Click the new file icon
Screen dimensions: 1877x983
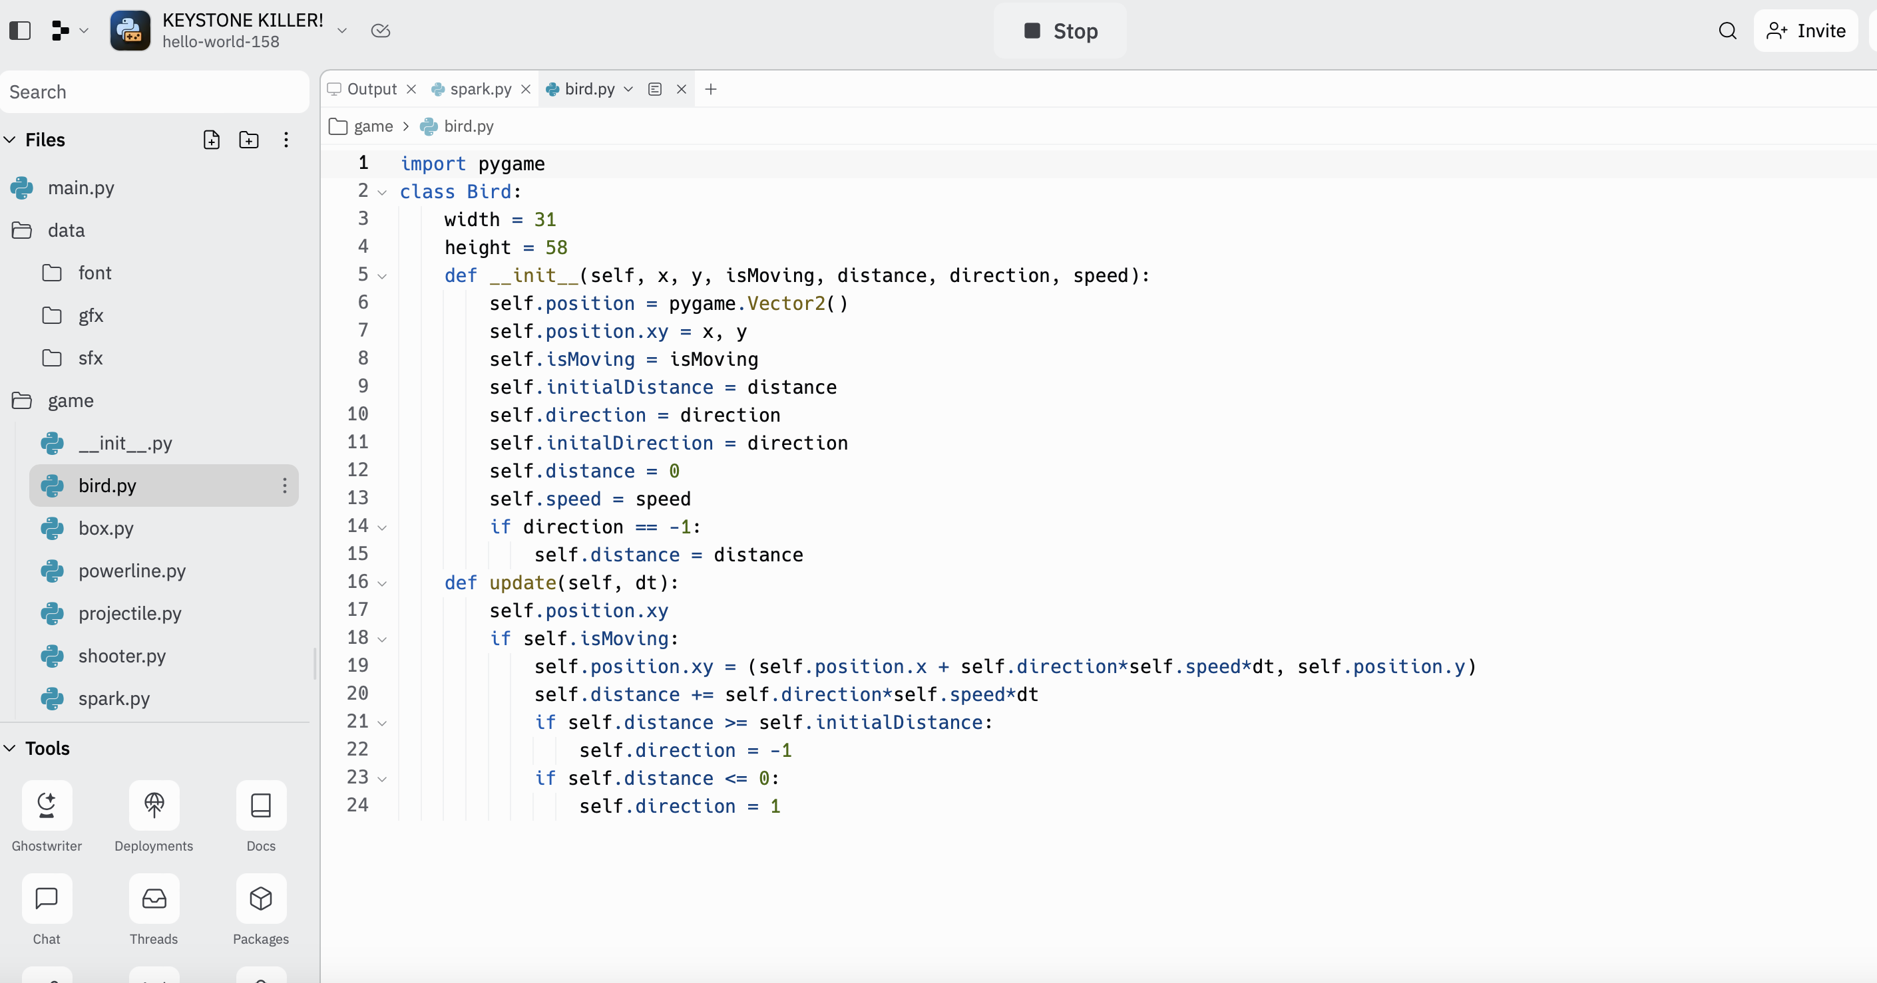pos(211,140)
